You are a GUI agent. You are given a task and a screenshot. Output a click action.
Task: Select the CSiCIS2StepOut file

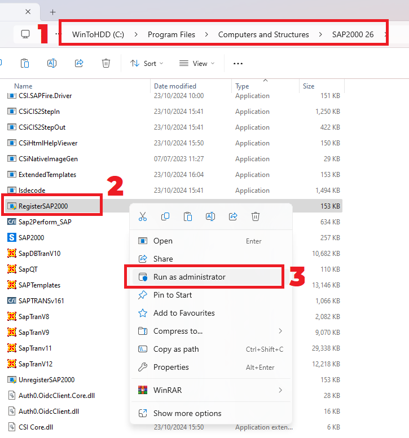pyautogui.click(x=42, y=127)
